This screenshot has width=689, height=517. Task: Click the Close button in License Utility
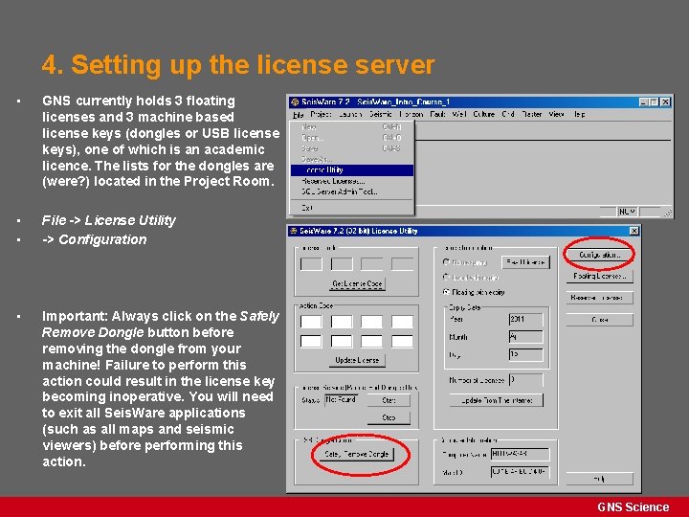pyautogui.click(x=599, y=320)
